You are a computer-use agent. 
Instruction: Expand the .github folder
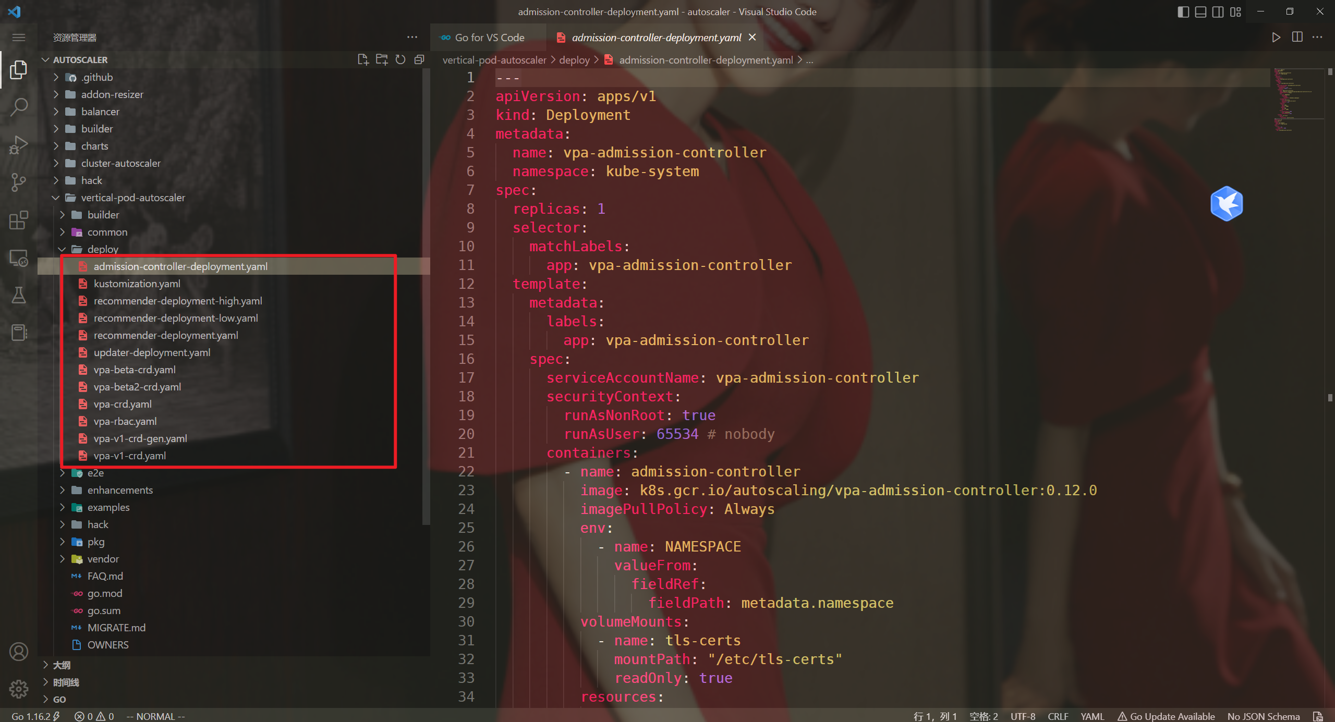(x=235, y=77)
